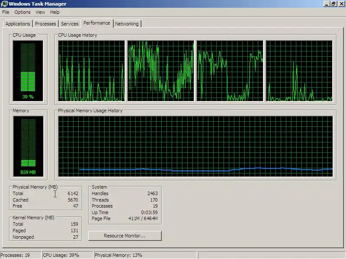Click the Physical Memory Total value 6142
This screenshot has width=346, height=259.
pyautogui.click(x=73, y=193)
